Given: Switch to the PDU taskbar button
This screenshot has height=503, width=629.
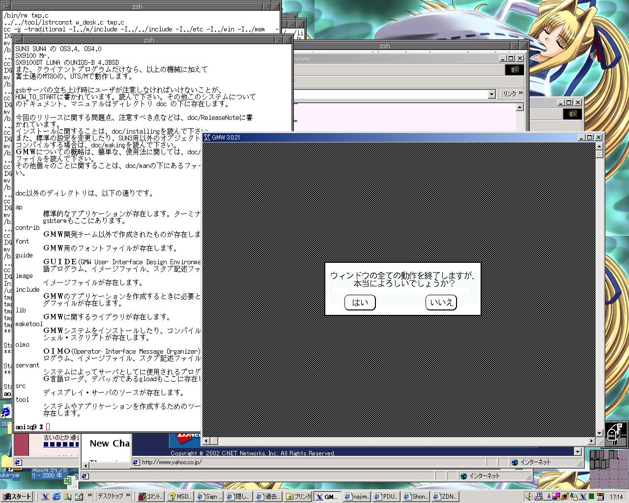Looking at the screenshot, I should (x=386, y=497).
